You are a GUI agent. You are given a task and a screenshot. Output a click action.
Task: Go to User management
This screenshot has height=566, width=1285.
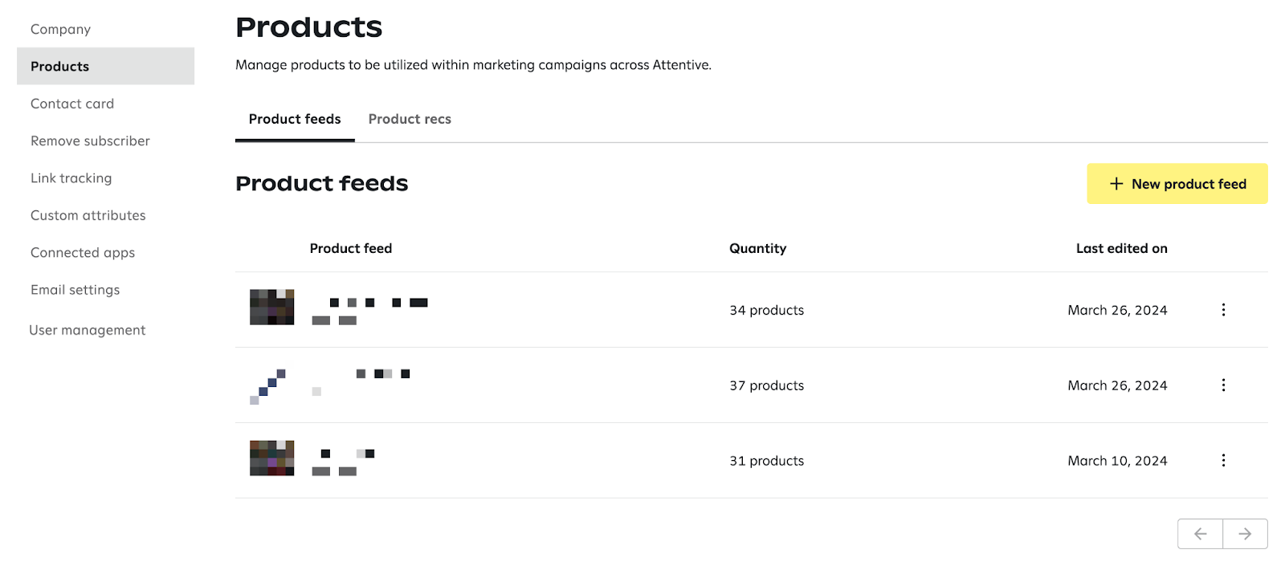[88, 329]
